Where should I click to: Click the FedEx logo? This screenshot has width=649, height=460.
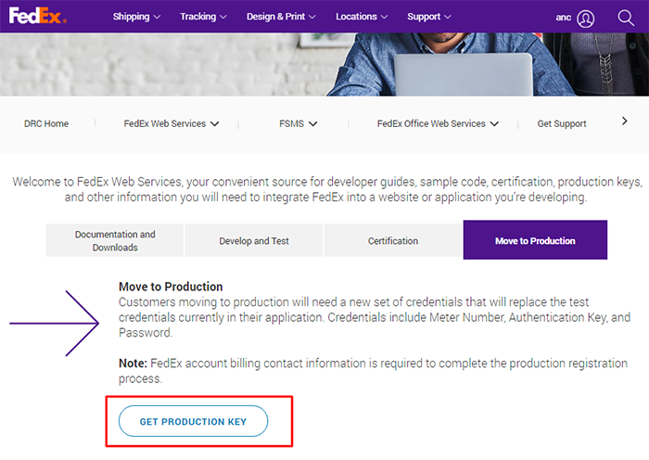(35, 16)
